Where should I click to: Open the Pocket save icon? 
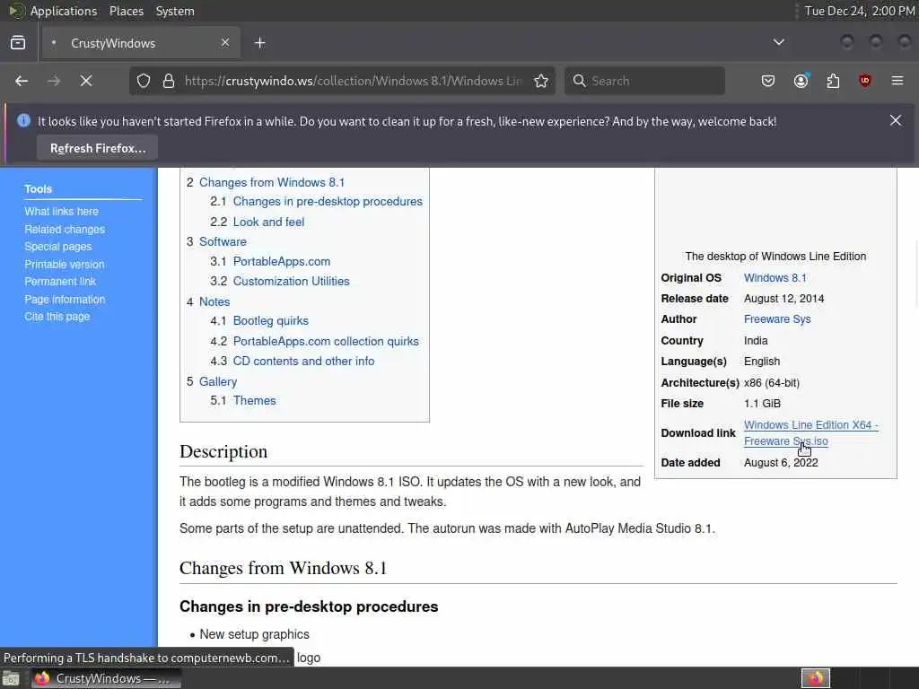click(x=768, y=81)
